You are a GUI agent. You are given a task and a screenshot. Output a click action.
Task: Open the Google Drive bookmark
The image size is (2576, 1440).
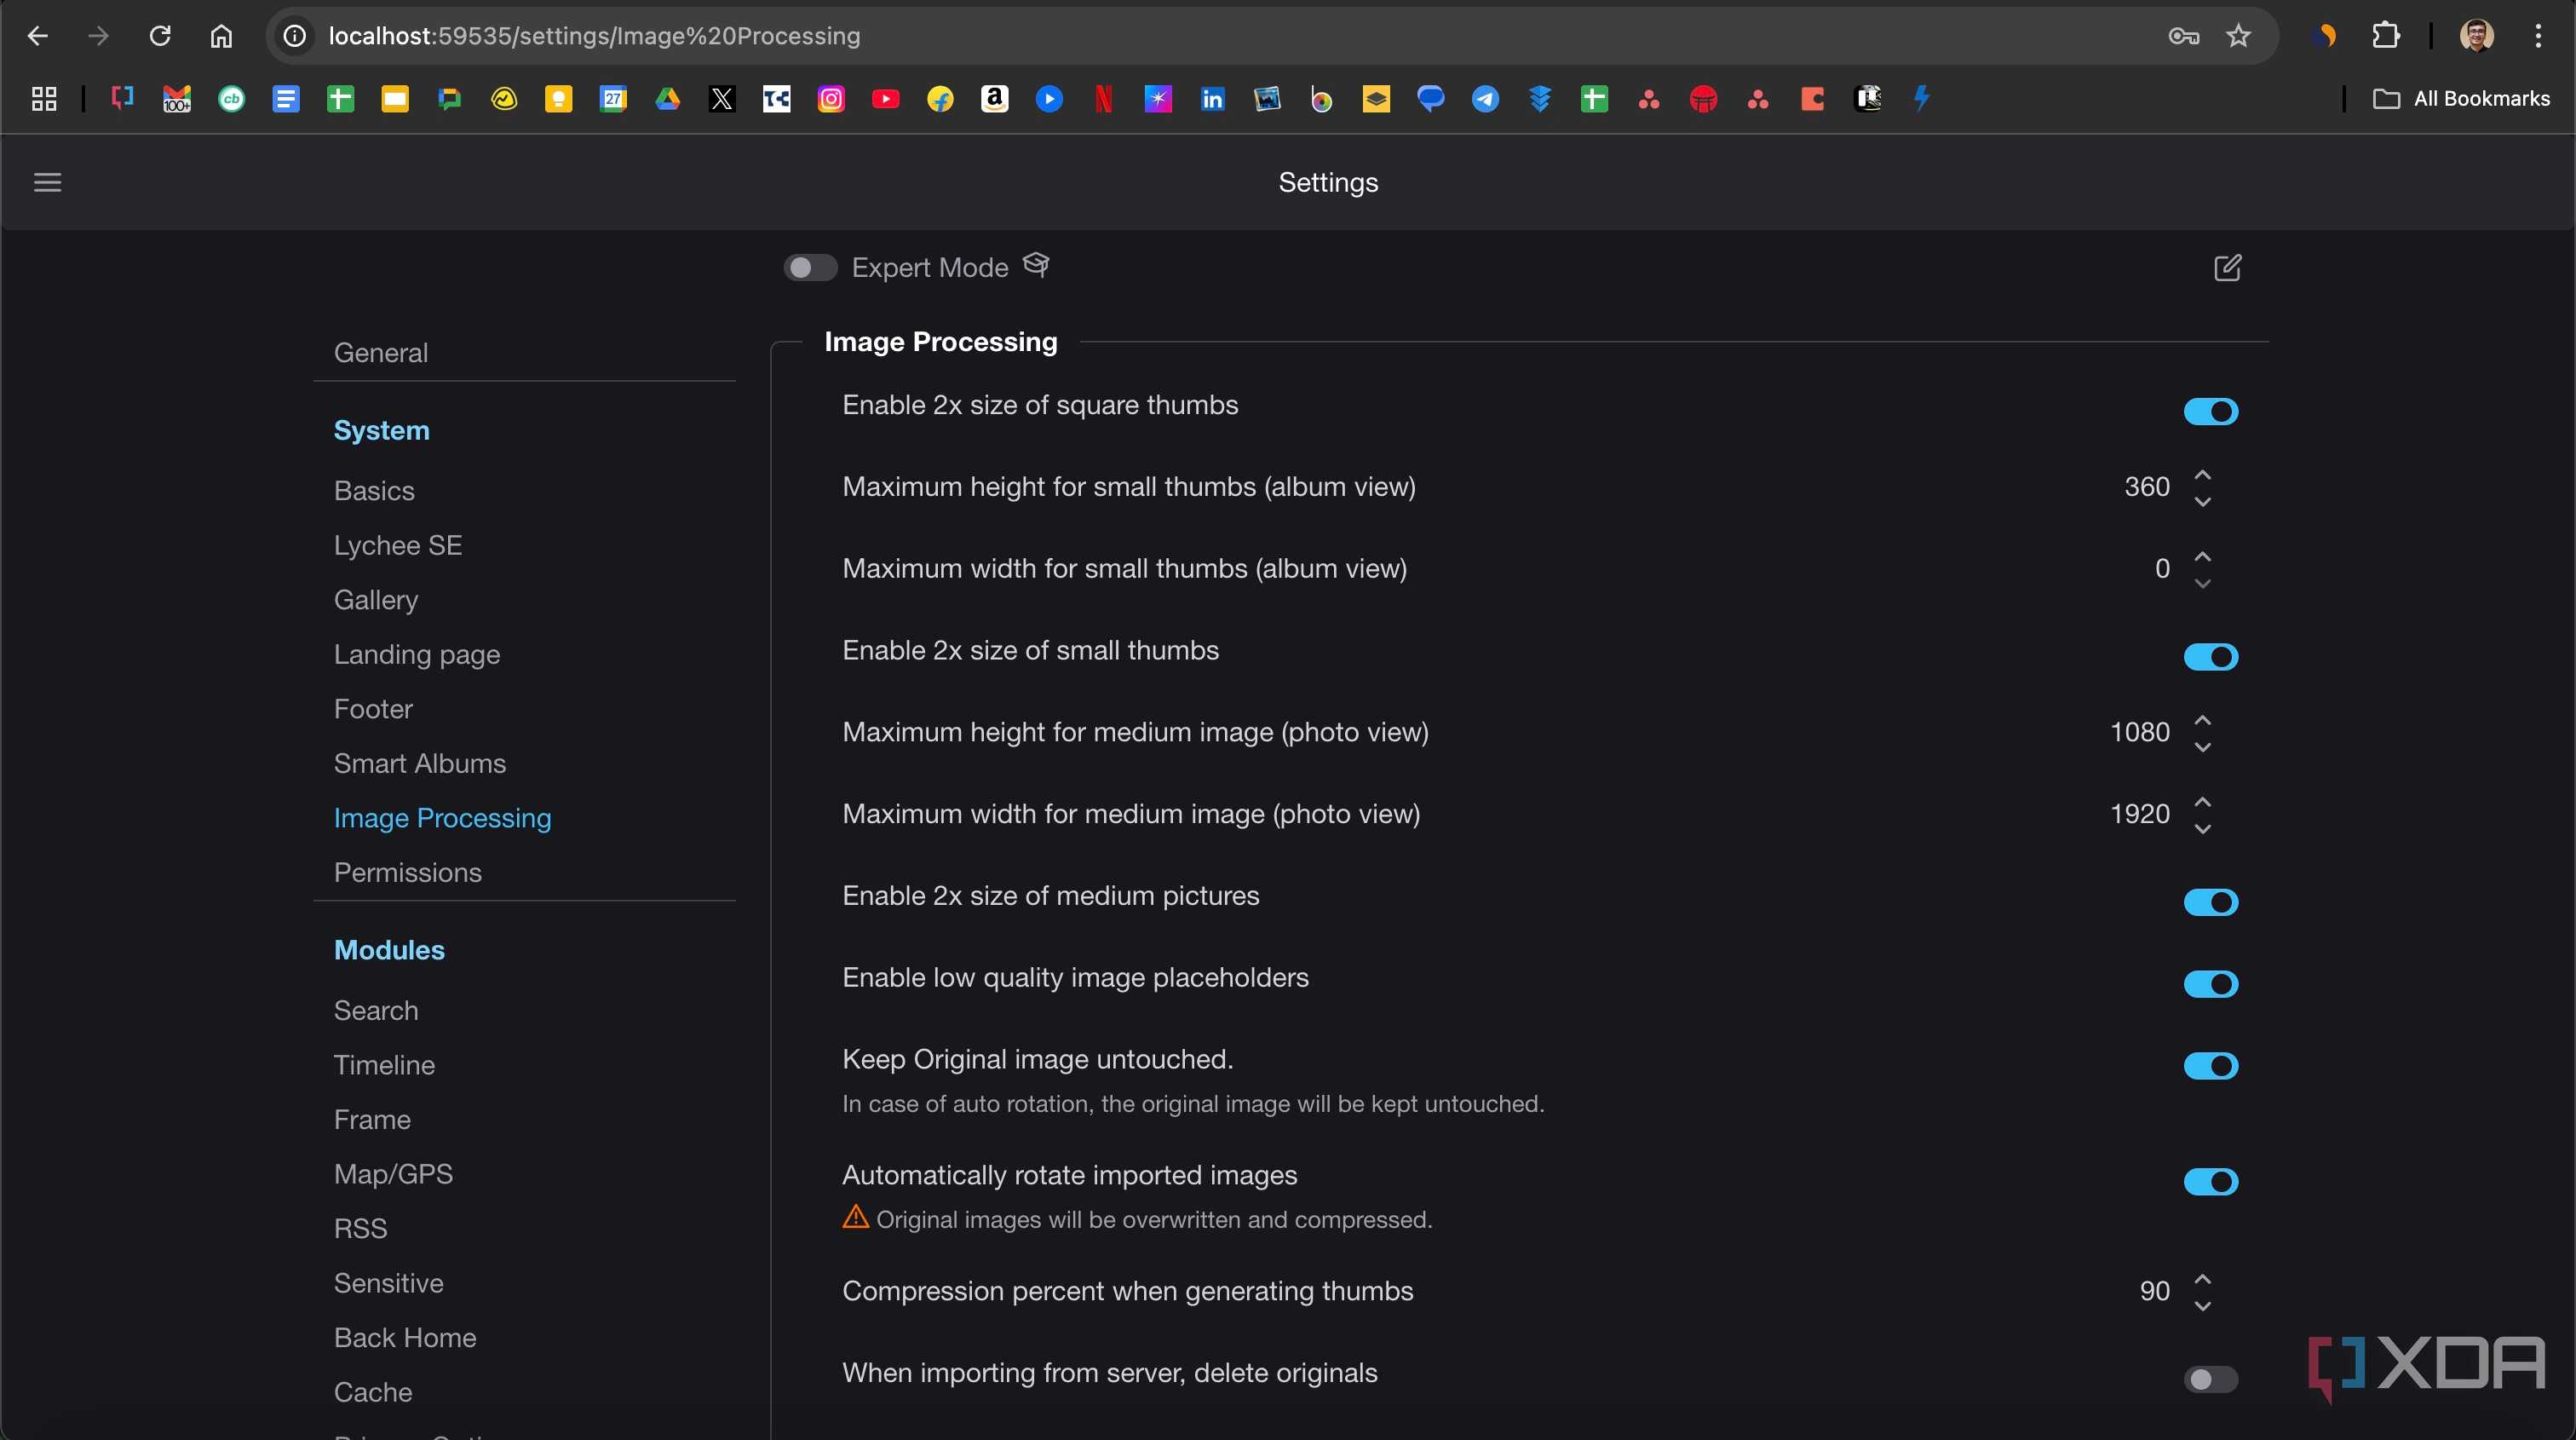(x=667, y=98)
